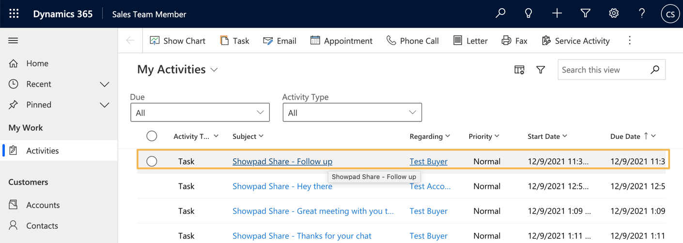Collapse the navigation hamburger menu
Screen dimensions: 683x243
point(13,41)
